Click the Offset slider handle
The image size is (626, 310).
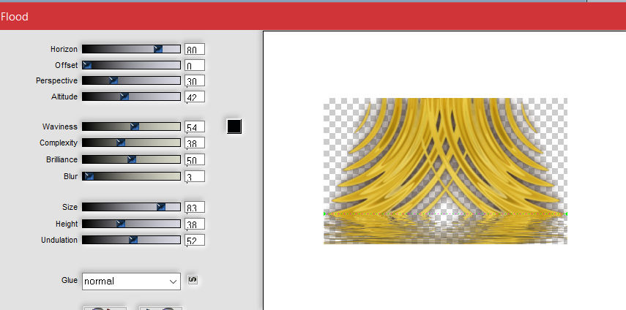tap(86, 65)
